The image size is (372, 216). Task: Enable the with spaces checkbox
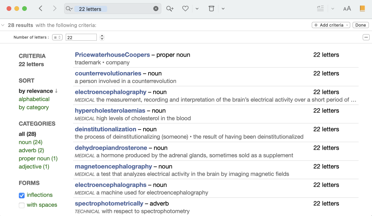tap(22, 205)
